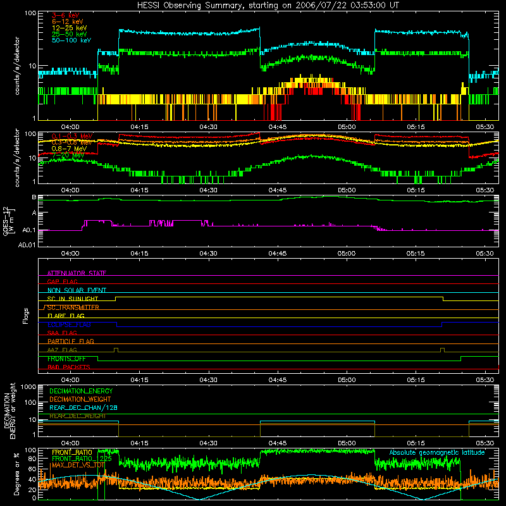Select the '50-100 keV' legend label
Image resolution: width=506 pixels, height=506 pixels.
(x=71, y=40)
